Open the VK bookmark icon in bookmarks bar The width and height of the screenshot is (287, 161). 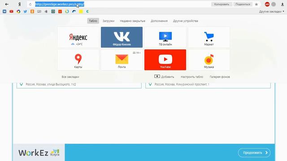(x=4, y=11)
